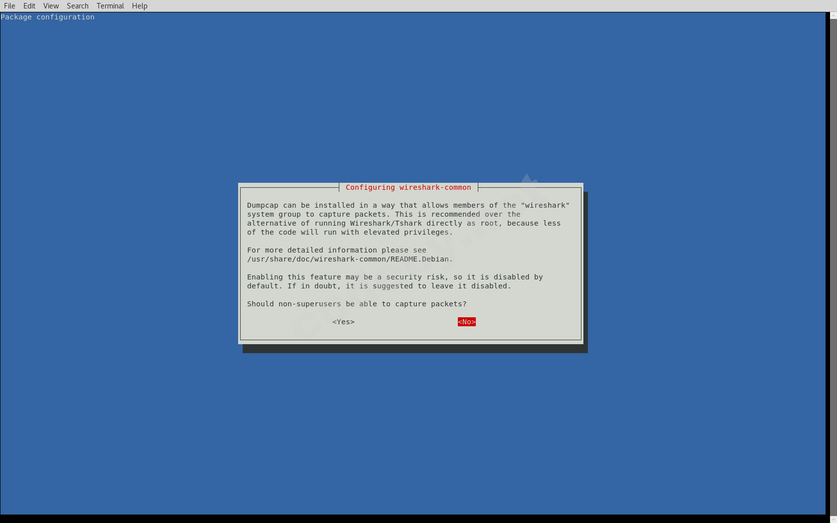This screenshot has width=837, height=523.
Task: Click the Configuring wireshark-common dialog title
Action: pyautogui.click(x=408, y=187)
